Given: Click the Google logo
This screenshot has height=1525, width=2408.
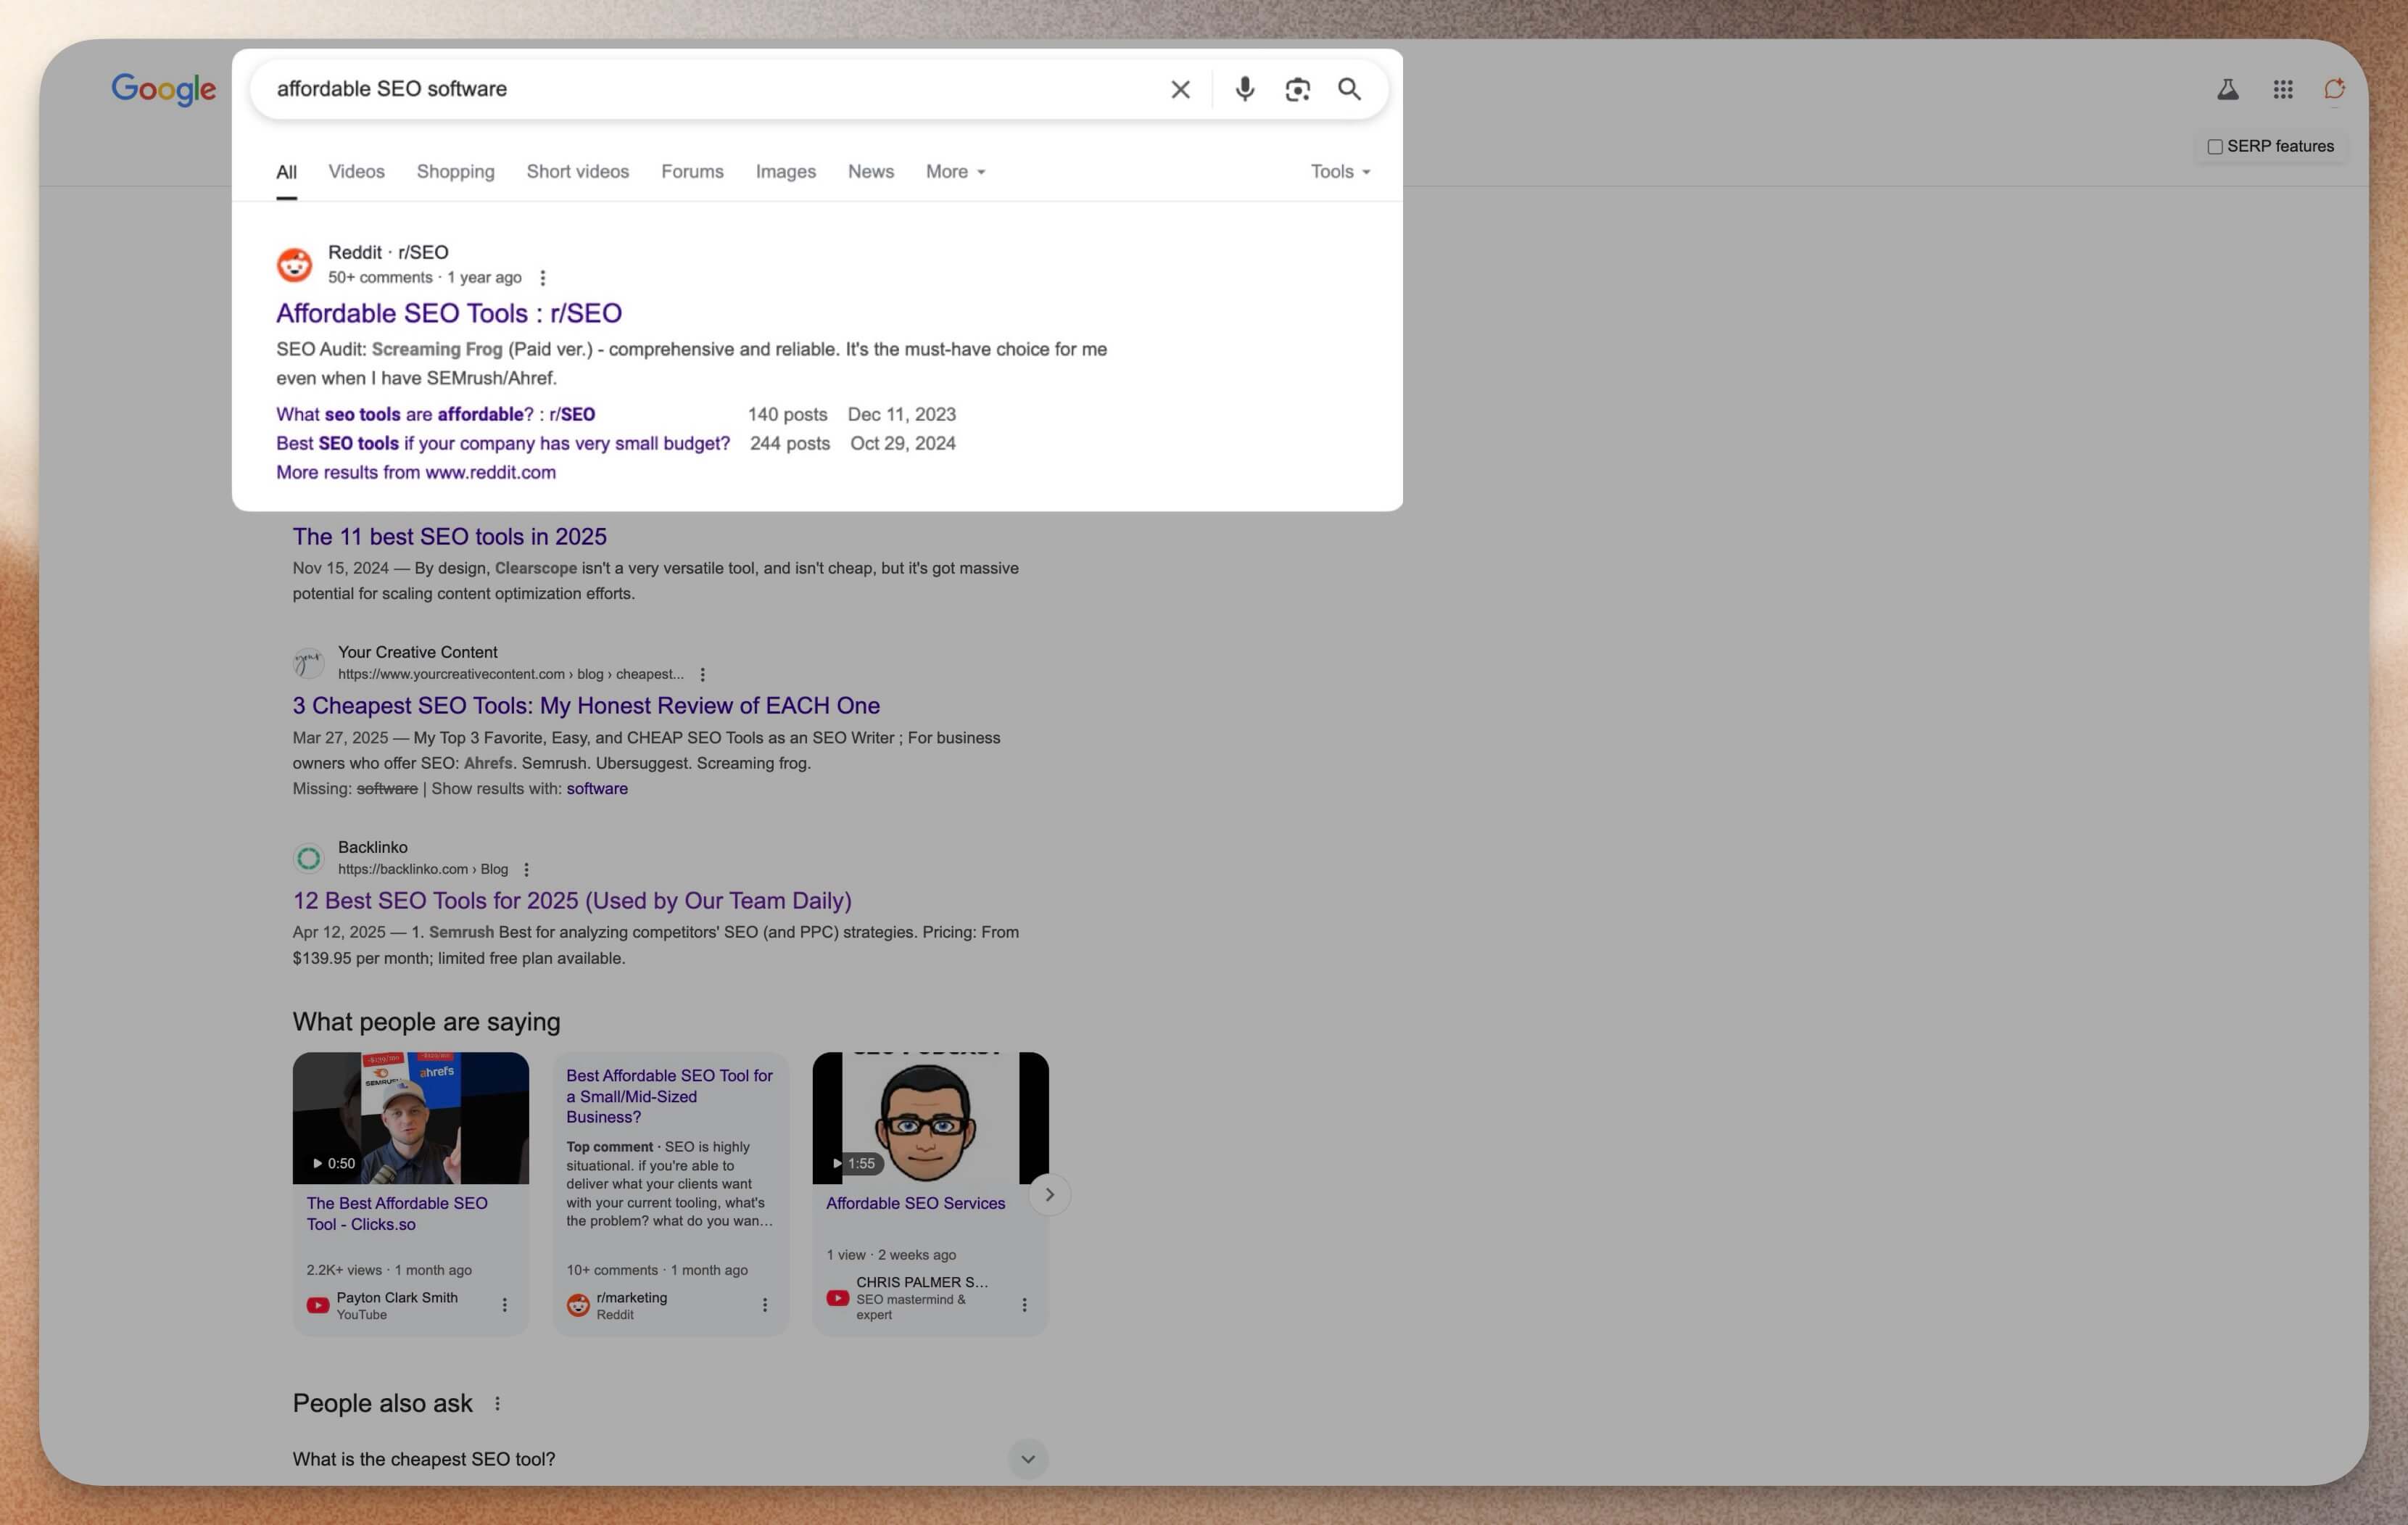Looking at the screenshot, I should click(164, 89).
